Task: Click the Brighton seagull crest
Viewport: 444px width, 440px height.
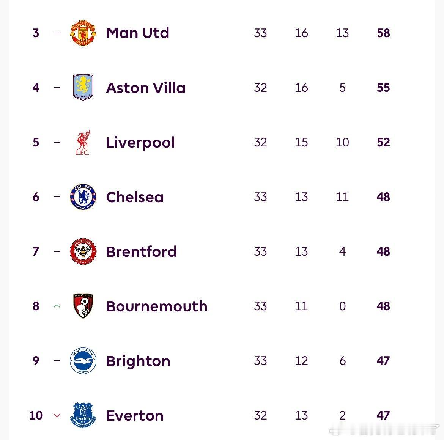Action: pos(83,361)
